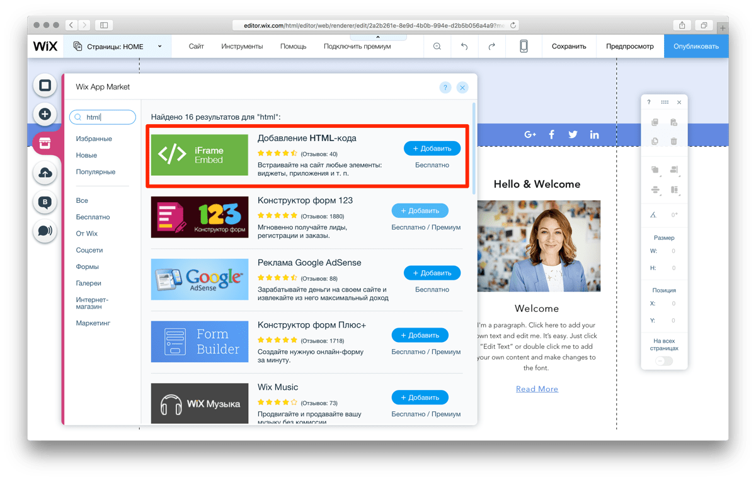The width and height of the screenshot is (756, 480).
Task: Open the Match size icon in toolbox
Action: (x=674, y=190)
